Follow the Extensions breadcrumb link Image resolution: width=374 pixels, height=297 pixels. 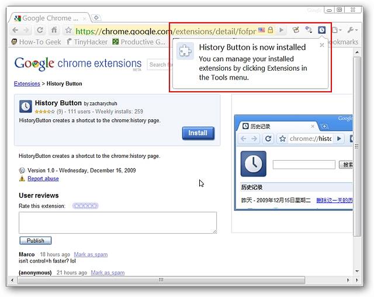(x=27, y=84)
